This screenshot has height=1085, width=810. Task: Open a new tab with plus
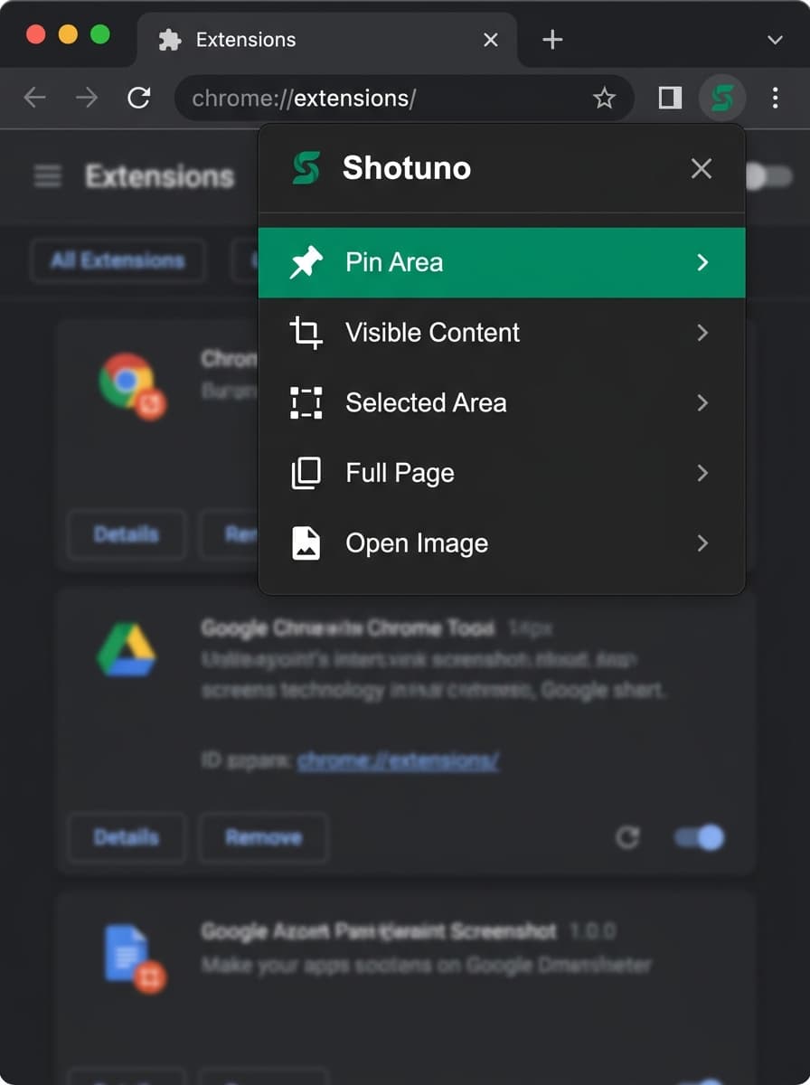[551, 40]
